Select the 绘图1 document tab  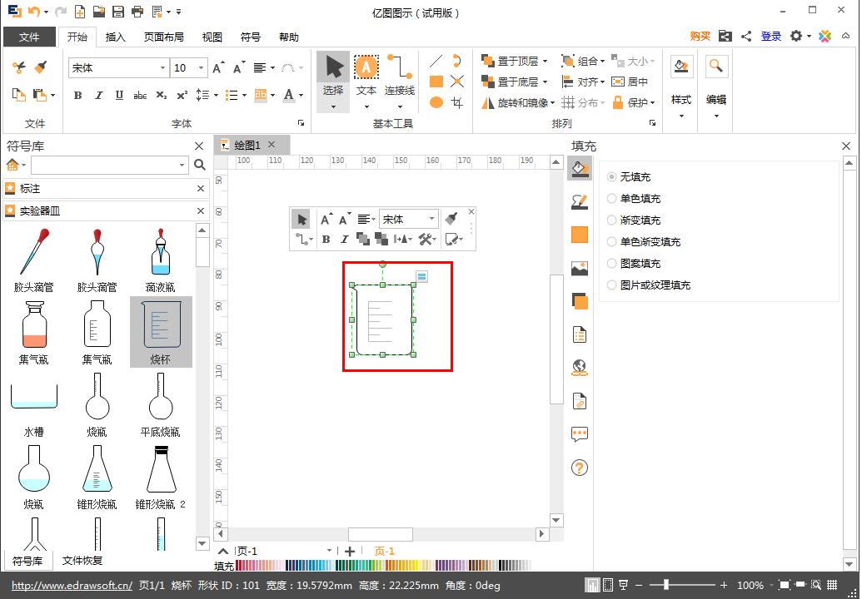point(246,143)
